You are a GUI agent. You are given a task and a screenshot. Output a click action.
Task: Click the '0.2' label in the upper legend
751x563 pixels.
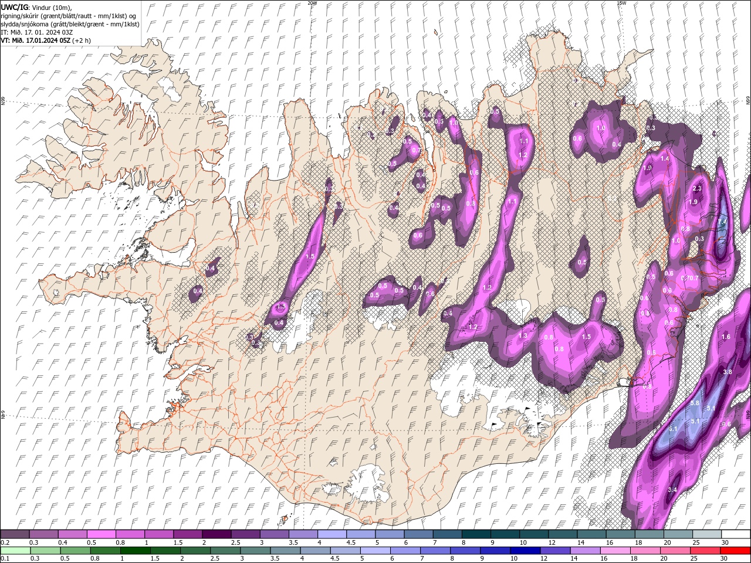point(5,542)
